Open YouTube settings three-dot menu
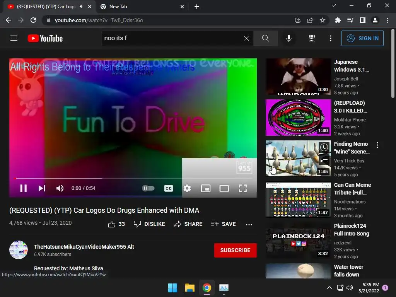Screen dimensions: 396x297 (331, 38)
